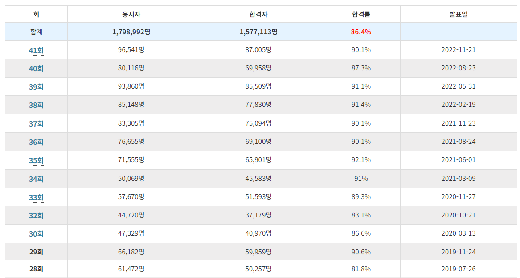The width and height of the screenshot is (520, 278).
Task: Open the 35회 exam results link
Action: (x=36, y=160)
